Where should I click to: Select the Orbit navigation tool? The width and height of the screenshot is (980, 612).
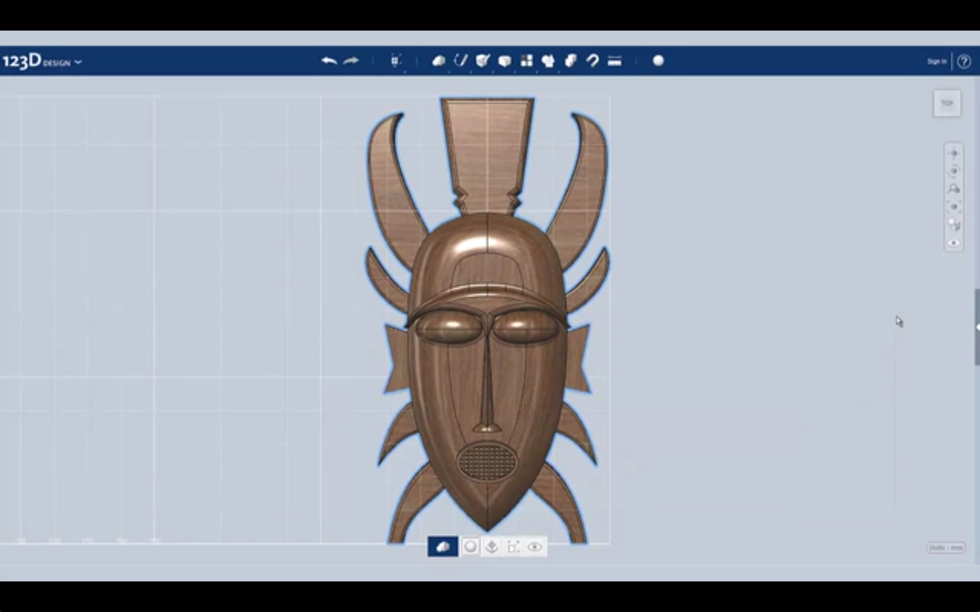tap(953, 171)
